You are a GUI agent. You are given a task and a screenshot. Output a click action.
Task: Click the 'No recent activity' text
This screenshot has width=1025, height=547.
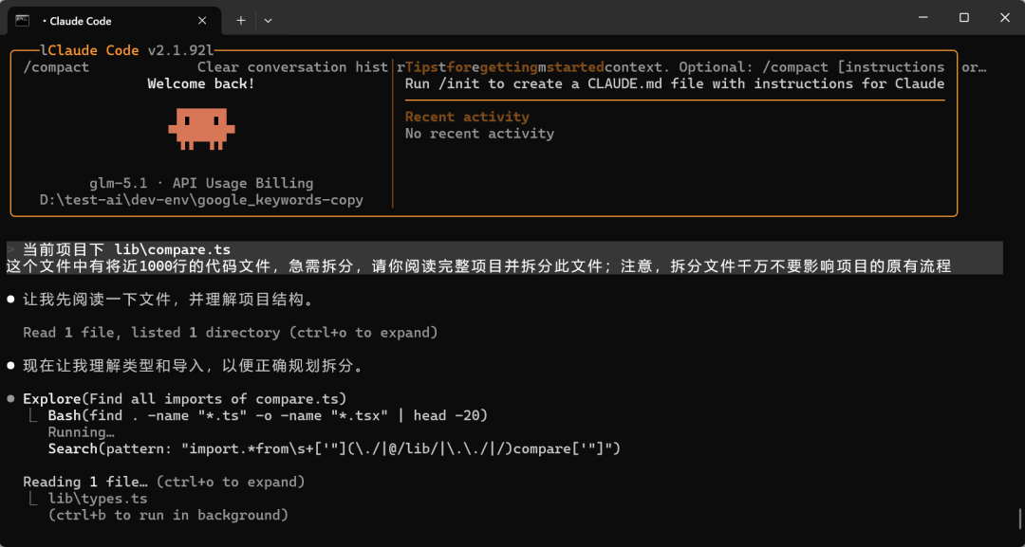pyautogui.click(x=479, y=134)
